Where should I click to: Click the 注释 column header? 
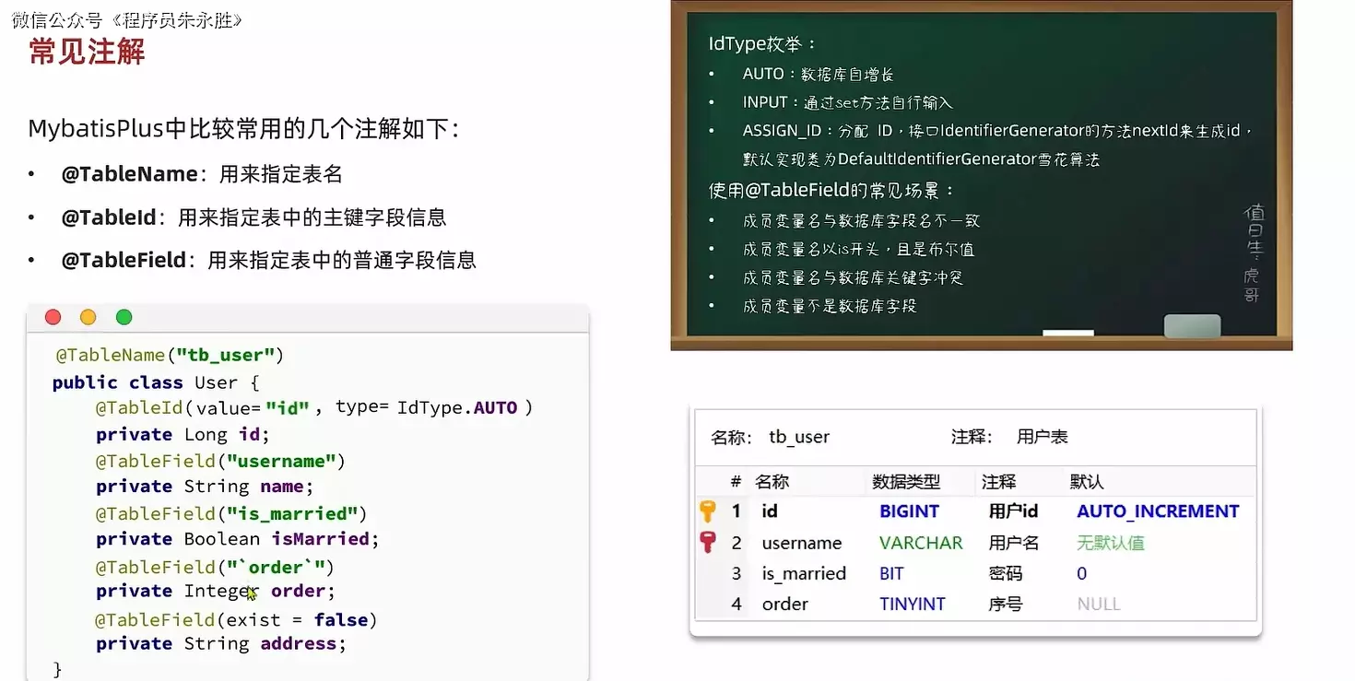point(998,481)
